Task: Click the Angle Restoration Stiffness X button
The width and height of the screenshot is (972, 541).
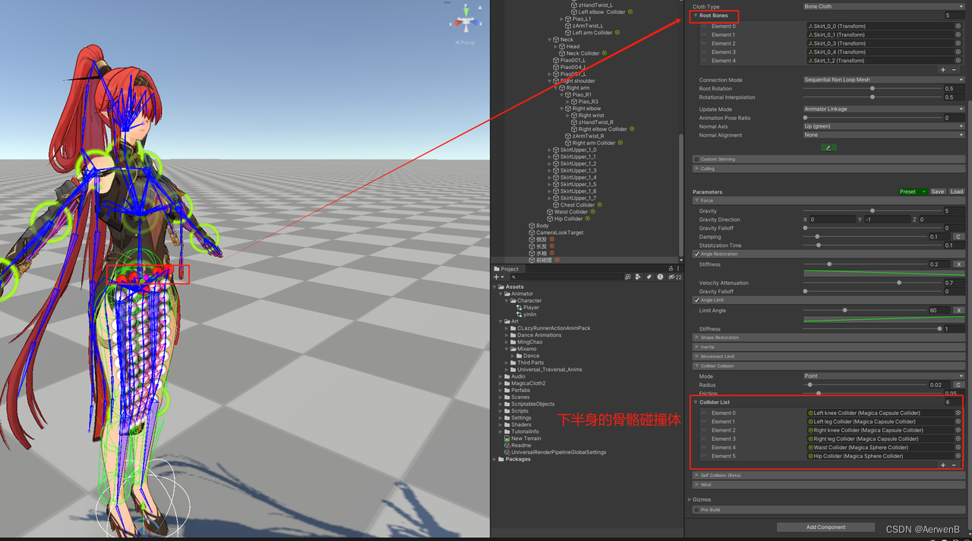Action: click(958, 264)
